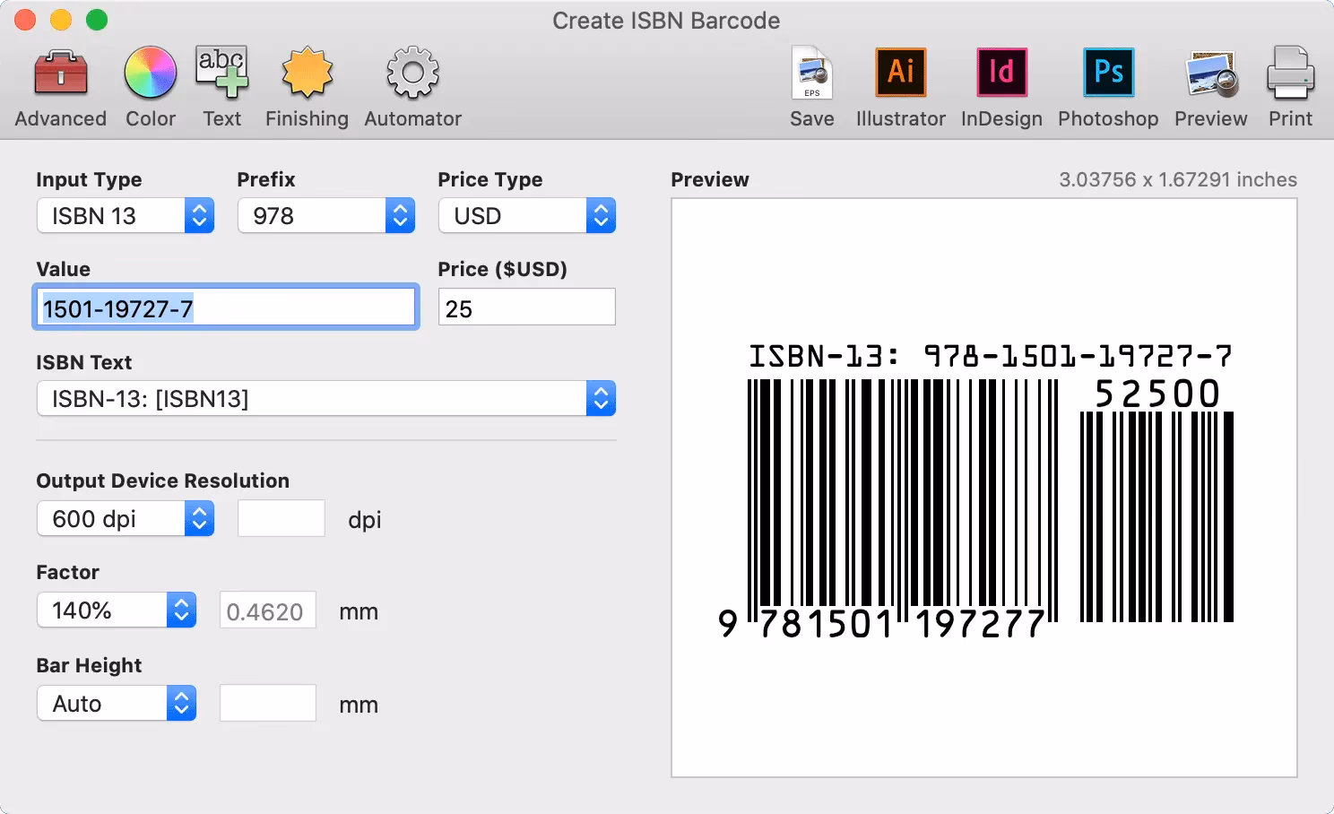Open the Input Type dropdown
The height and width of the screenshot is (814, 1334).
(125, 215)
